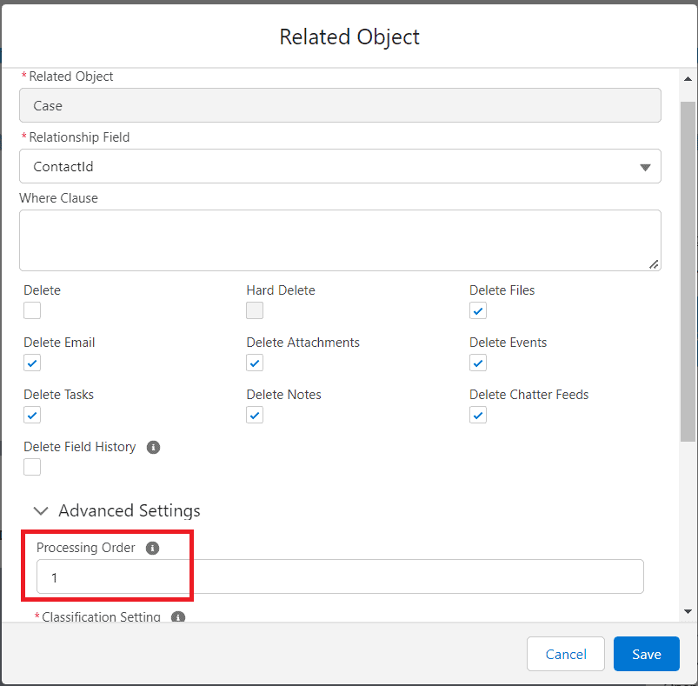This screenshot has height=686, width=698.
Task: Toggle the Delete checkbox
Action: pyautogui.click(x=32, y=310)
